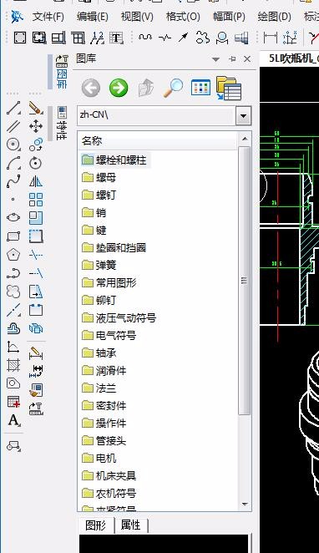
Task: Open the 格式(O) menu
Action: tap(183, 17)
